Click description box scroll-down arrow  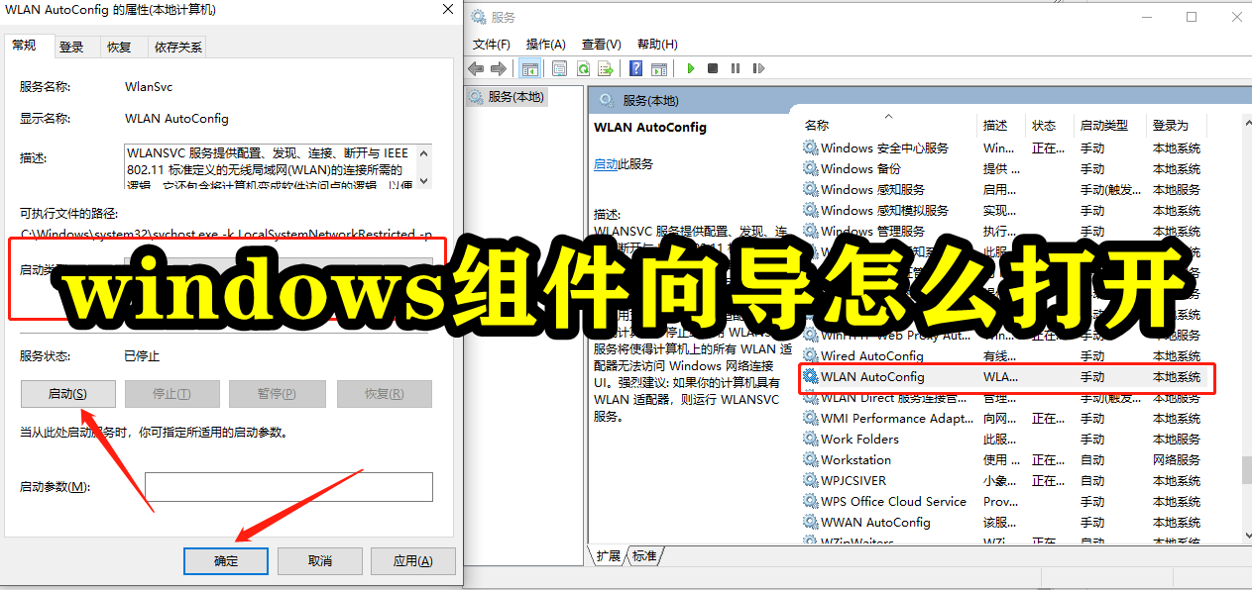pyautogui.click(x=426, y=180)
